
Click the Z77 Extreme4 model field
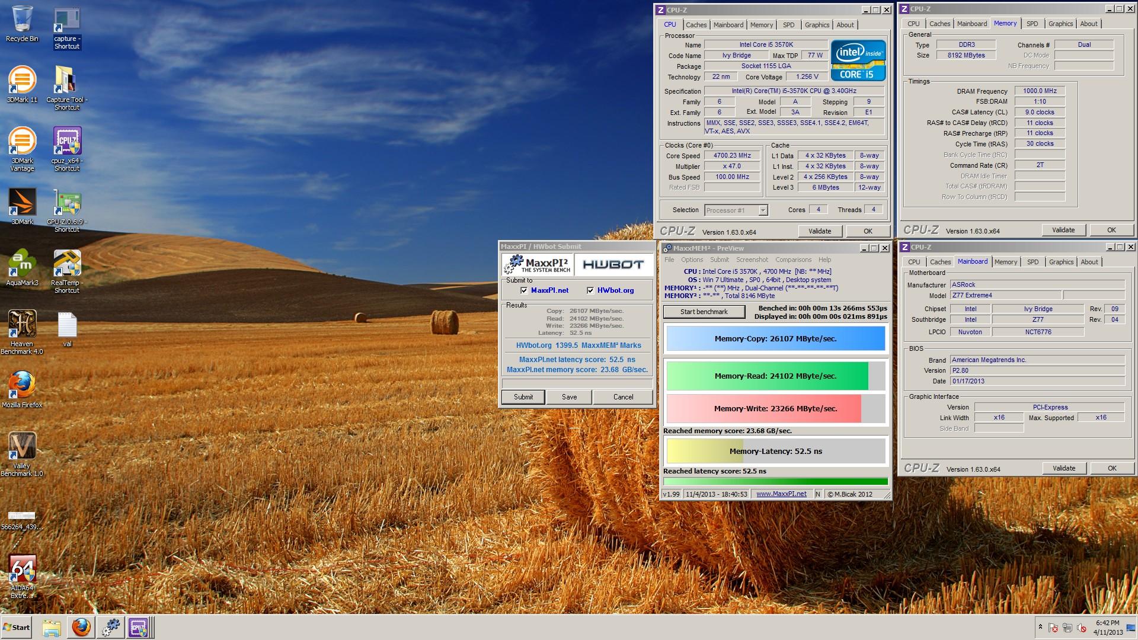[x=1005, y=295]
